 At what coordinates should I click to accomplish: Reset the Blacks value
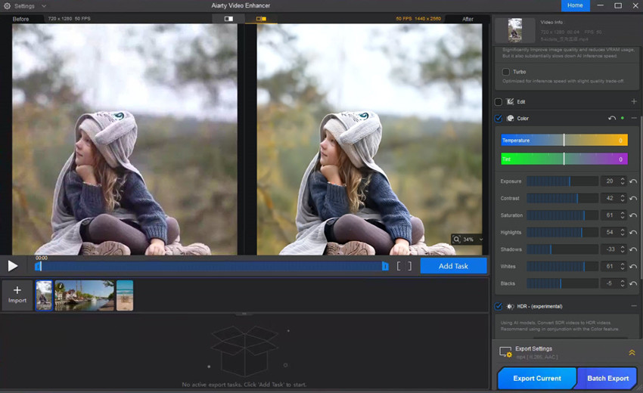coord(633,283)
